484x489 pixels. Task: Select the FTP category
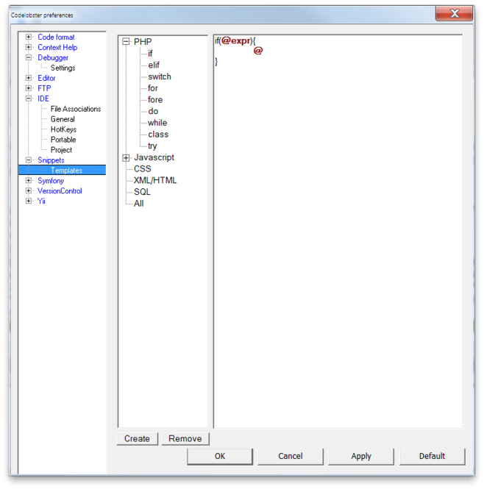(44, 88)
